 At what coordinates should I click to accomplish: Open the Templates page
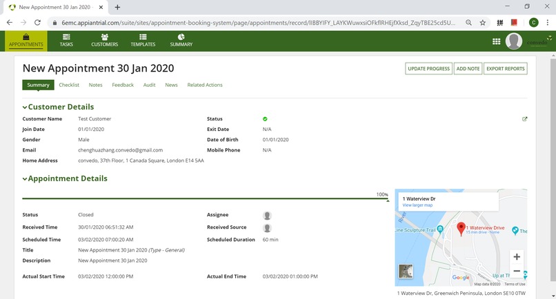coord(143,41)
